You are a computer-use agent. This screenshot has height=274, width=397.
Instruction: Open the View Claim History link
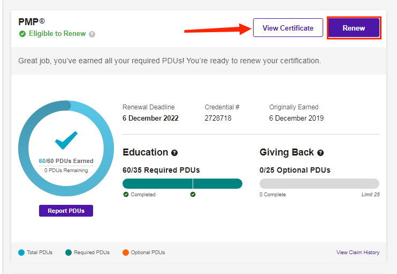(358, 253)
